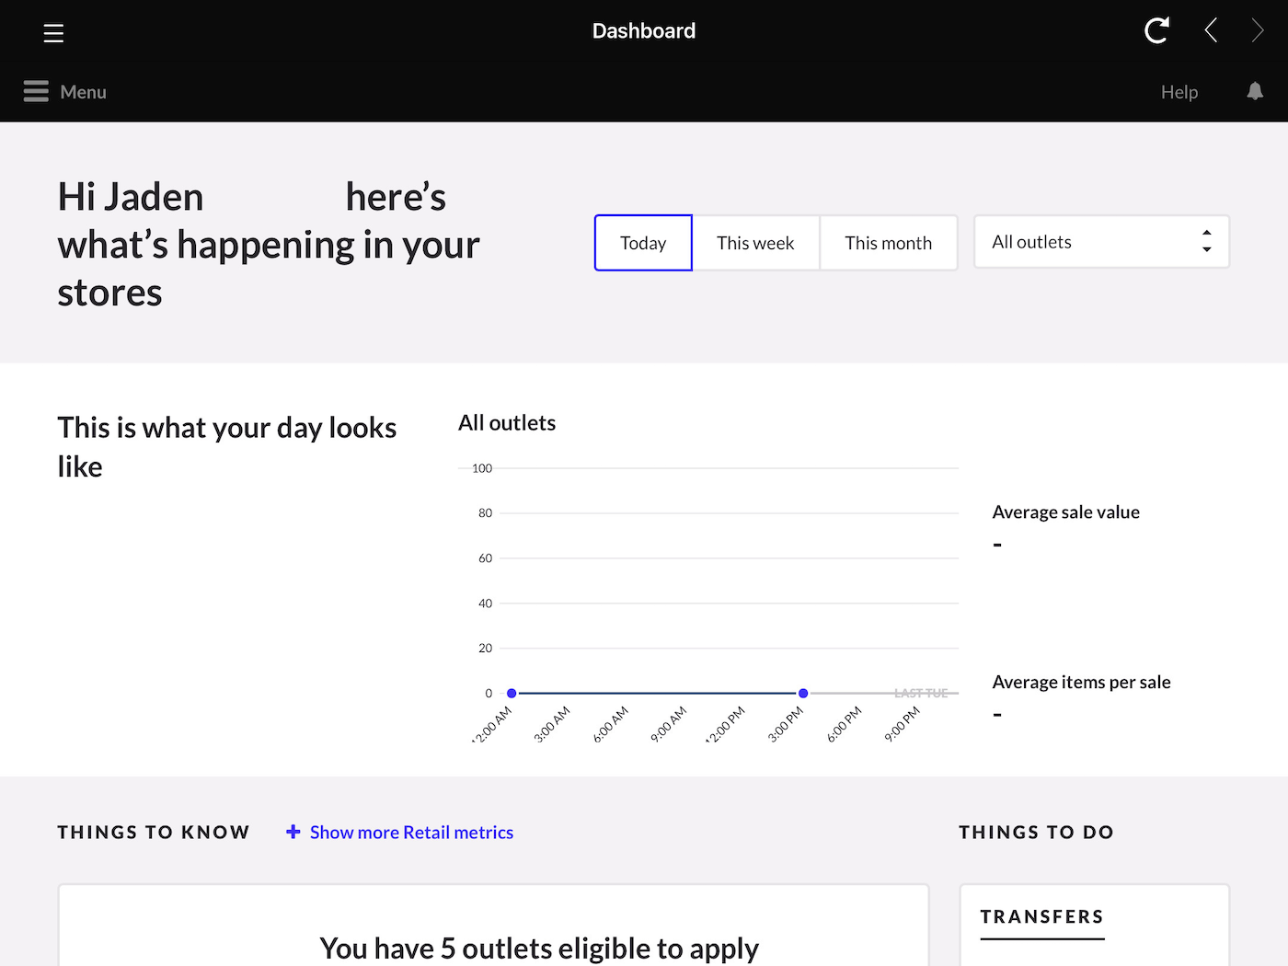This screenshot has height=966, width=1288.
Task: Click the Menu hamburger icon below the header
Action: coord(35,91)
